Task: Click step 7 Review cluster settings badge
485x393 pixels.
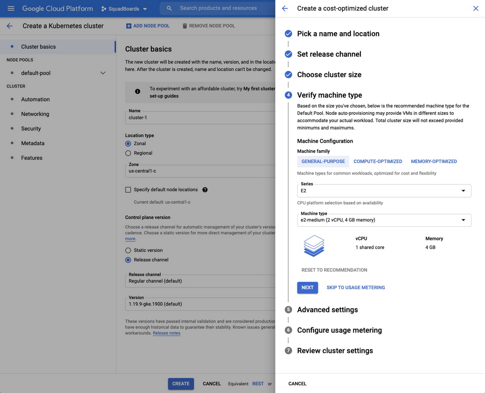Action: coord(288,350)
